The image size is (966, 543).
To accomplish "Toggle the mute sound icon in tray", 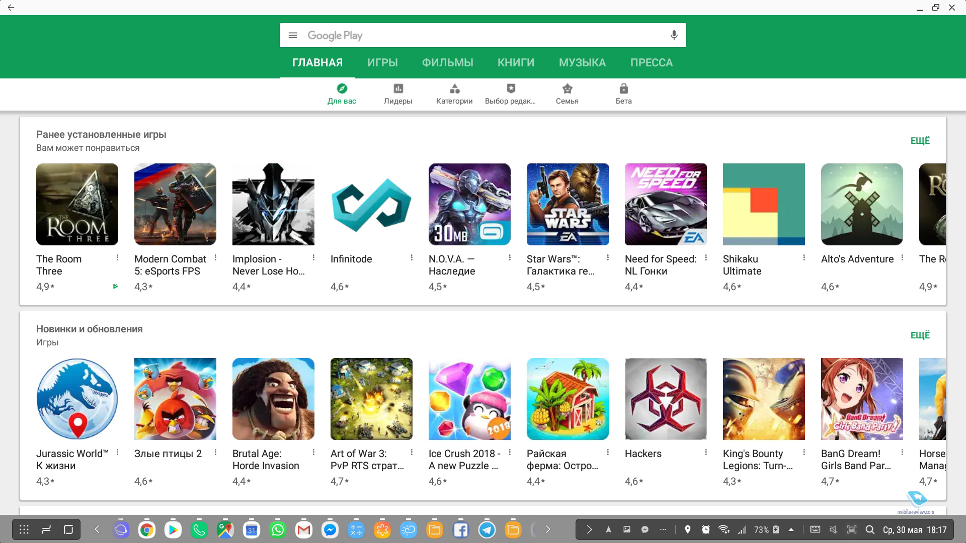I will tap(834, 529).
